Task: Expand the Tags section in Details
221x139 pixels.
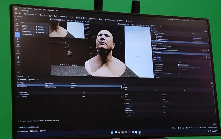Action: pyautogui.click(x=155, y=75)
